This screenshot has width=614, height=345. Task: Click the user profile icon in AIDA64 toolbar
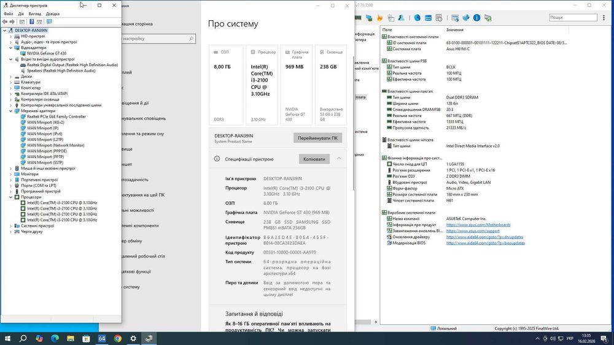(x=402, y=18)
